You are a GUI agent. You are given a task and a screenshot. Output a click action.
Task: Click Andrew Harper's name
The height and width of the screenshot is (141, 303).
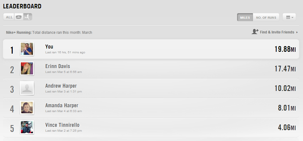[61, 86]
